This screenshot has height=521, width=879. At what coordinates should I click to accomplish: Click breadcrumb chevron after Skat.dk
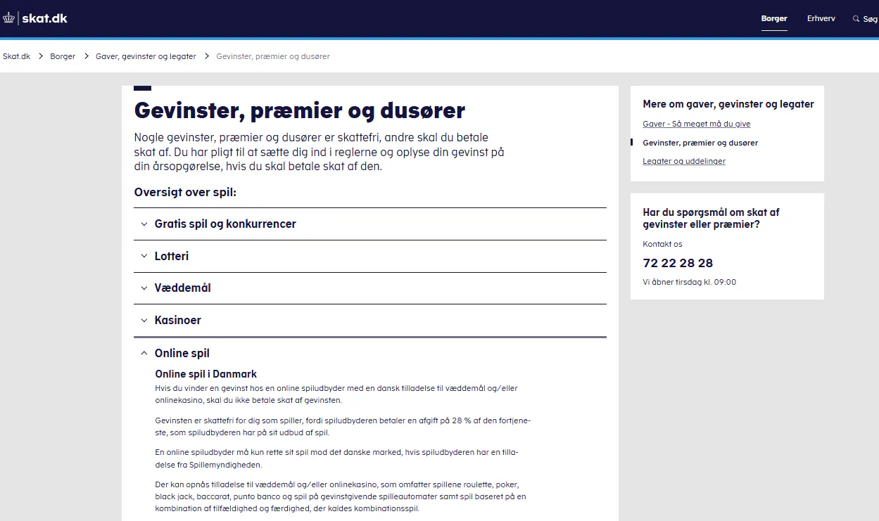pyautogui.click(x=40, y=56)
